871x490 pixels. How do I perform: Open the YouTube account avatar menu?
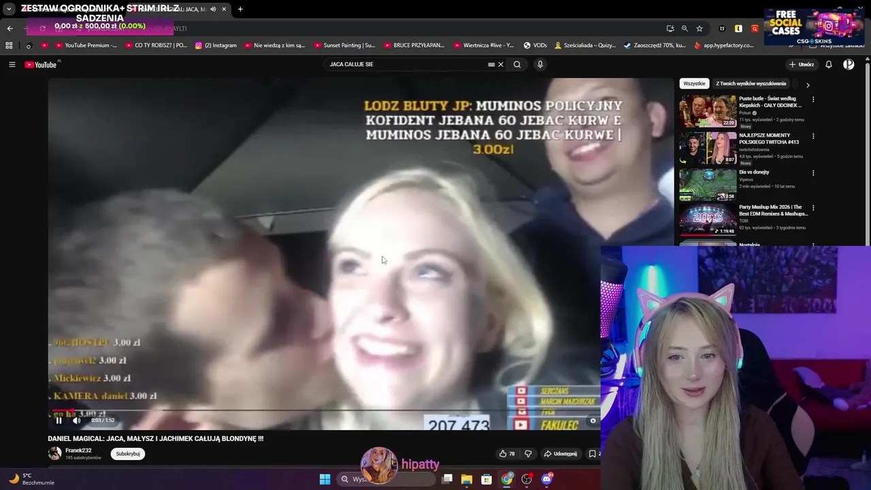849,65
